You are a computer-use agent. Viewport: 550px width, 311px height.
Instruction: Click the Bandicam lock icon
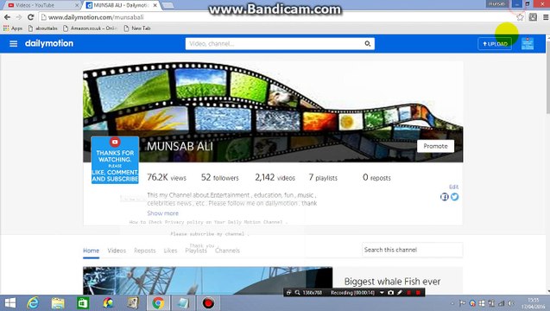[288, 292]
